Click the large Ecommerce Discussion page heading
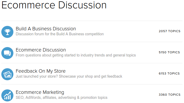Screen dimensions: 184x103 54,5
